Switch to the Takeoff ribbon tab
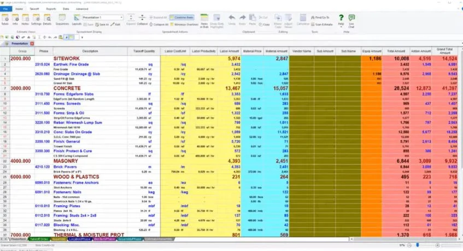Viewport: 463px width, 251px height. pos(34,9)
